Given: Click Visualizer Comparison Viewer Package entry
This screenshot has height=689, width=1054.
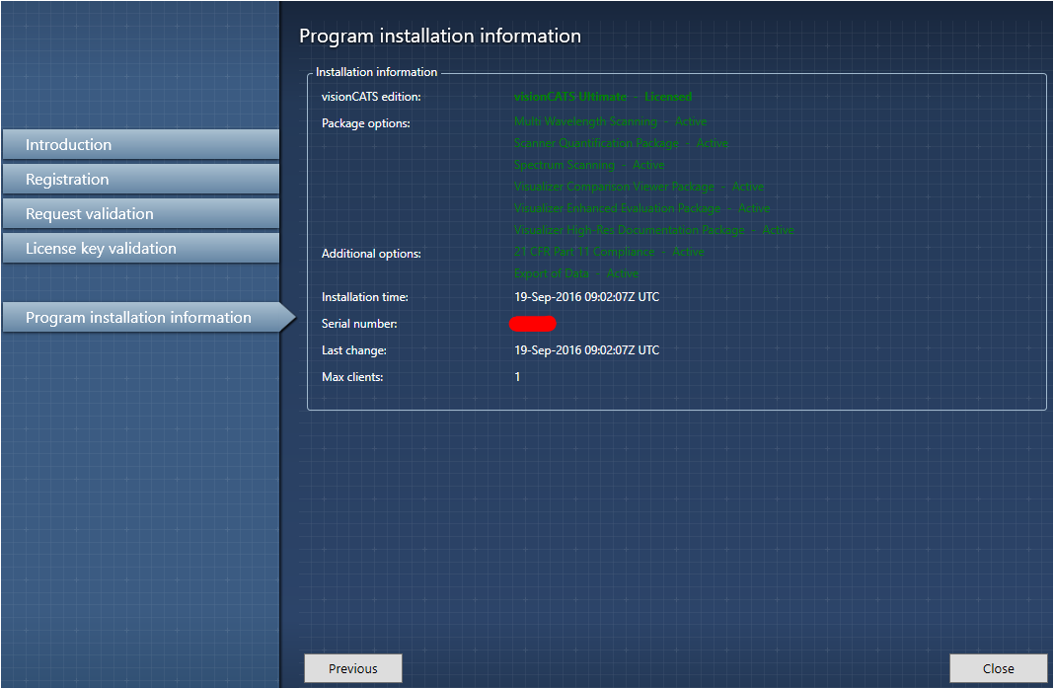Looking at the screenshot, I should point(639,187).
